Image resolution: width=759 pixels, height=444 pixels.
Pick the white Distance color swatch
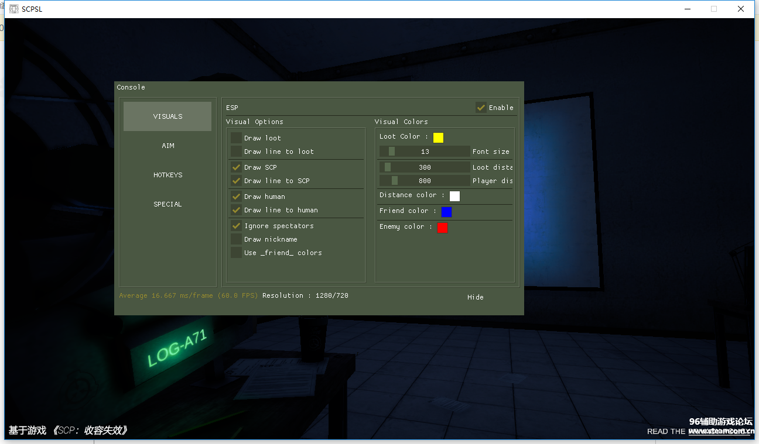coord(454,196)
